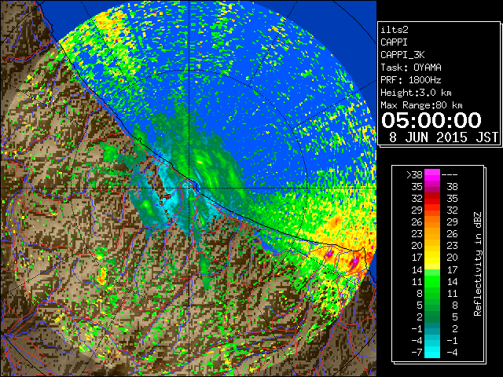Click the '---' legend label
This screenshot has height=377, width=503.
tap(450, 174)
